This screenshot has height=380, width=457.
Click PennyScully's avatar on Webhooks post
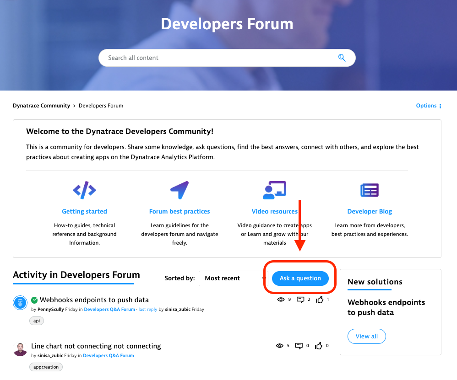[x=20, y=303]
